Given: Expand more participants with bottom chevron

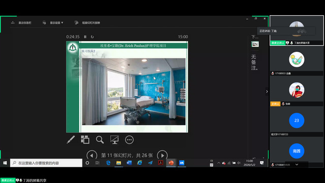Looking at the screenshot, I should tap(297, 165).
